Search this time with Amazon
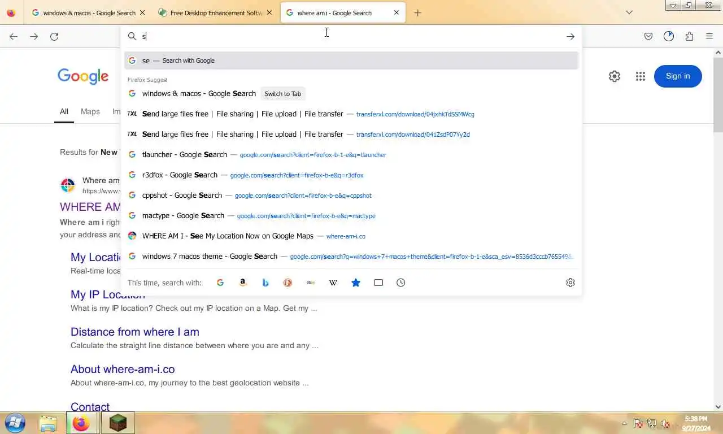The image size is (723, 434). point(243,283)
